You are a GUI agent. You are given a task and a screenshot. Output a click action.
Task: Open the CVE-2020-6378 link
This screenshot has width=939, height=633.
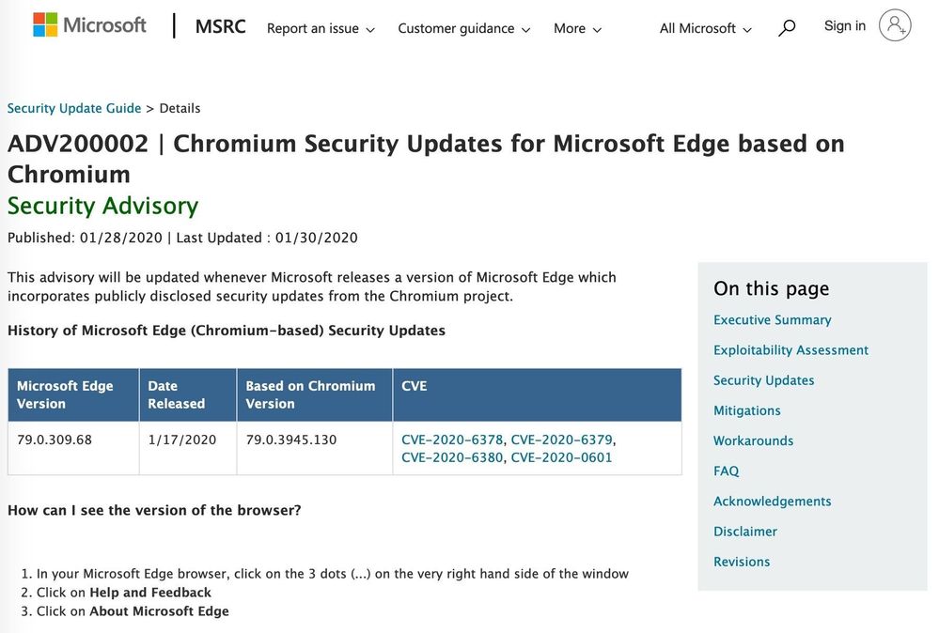pos(452,440)
